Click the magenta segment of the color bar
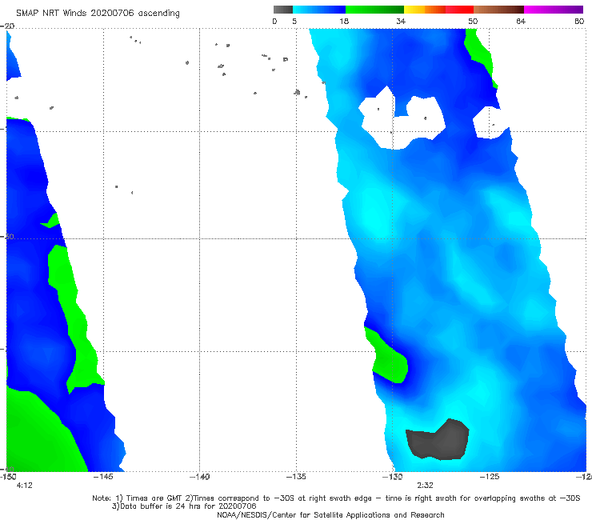Image resolution: width=592 pixels, height=520 pixels. click(554, 10)
